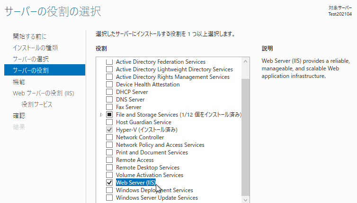This screenshot has height=203, width=357.
Task: Click the roles list scroll down arrow
Action: [x=245, y=200]
